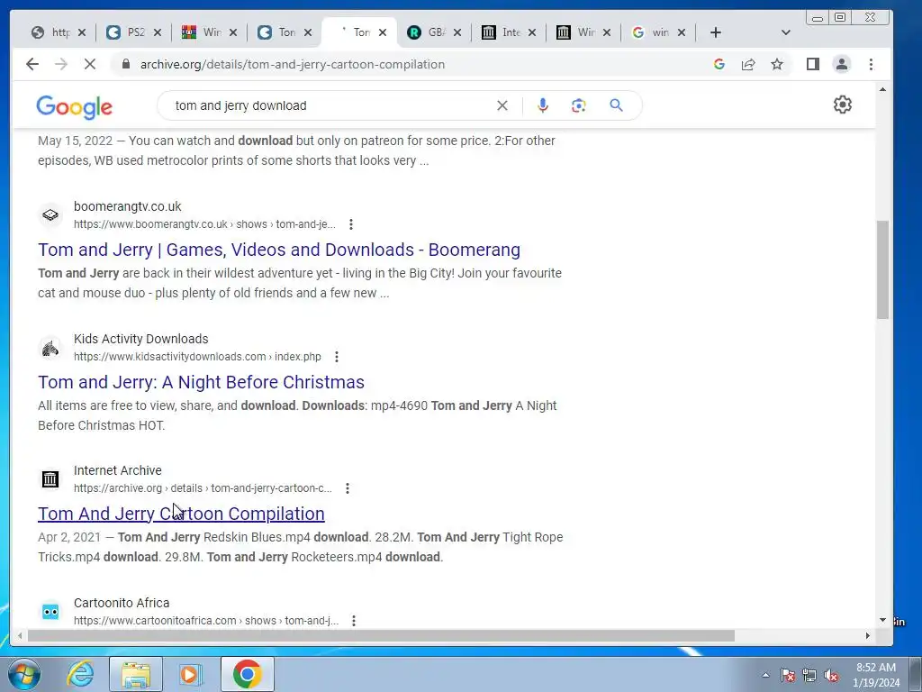This screenshot has height=692, width=922.
Task: Click in the tom and jerry download search field
Action: pos(330,105)
